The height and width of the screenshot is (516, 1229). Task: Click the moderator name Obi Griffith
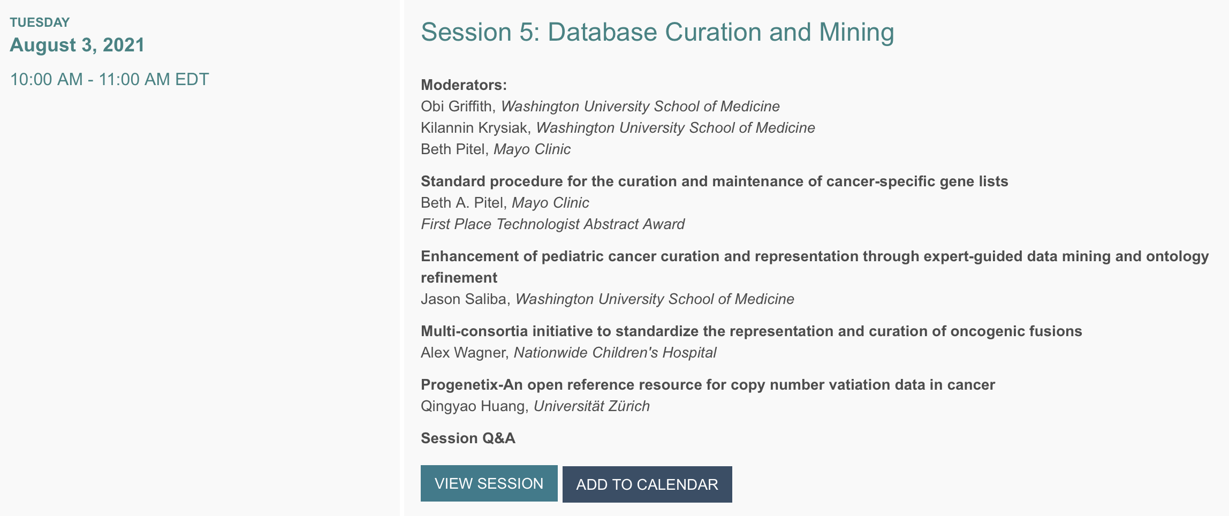tap(456, 107)
